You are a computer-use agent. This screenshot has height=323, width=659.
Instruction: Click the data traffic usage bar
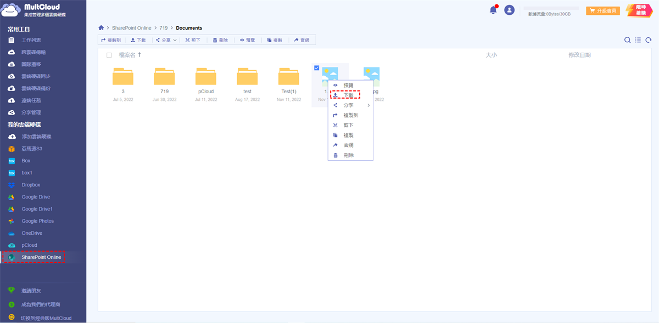551,9
